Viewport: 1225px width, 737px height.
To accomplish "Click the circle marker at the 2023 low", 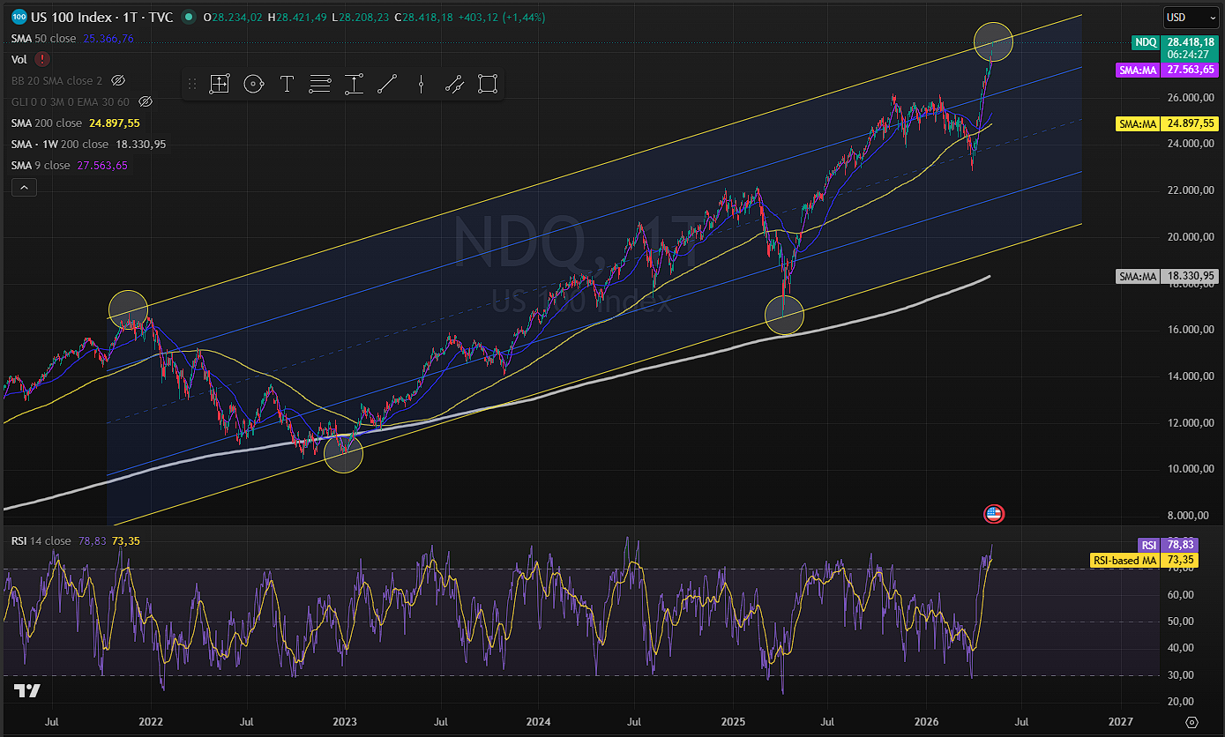I will [x=344, y=453].
